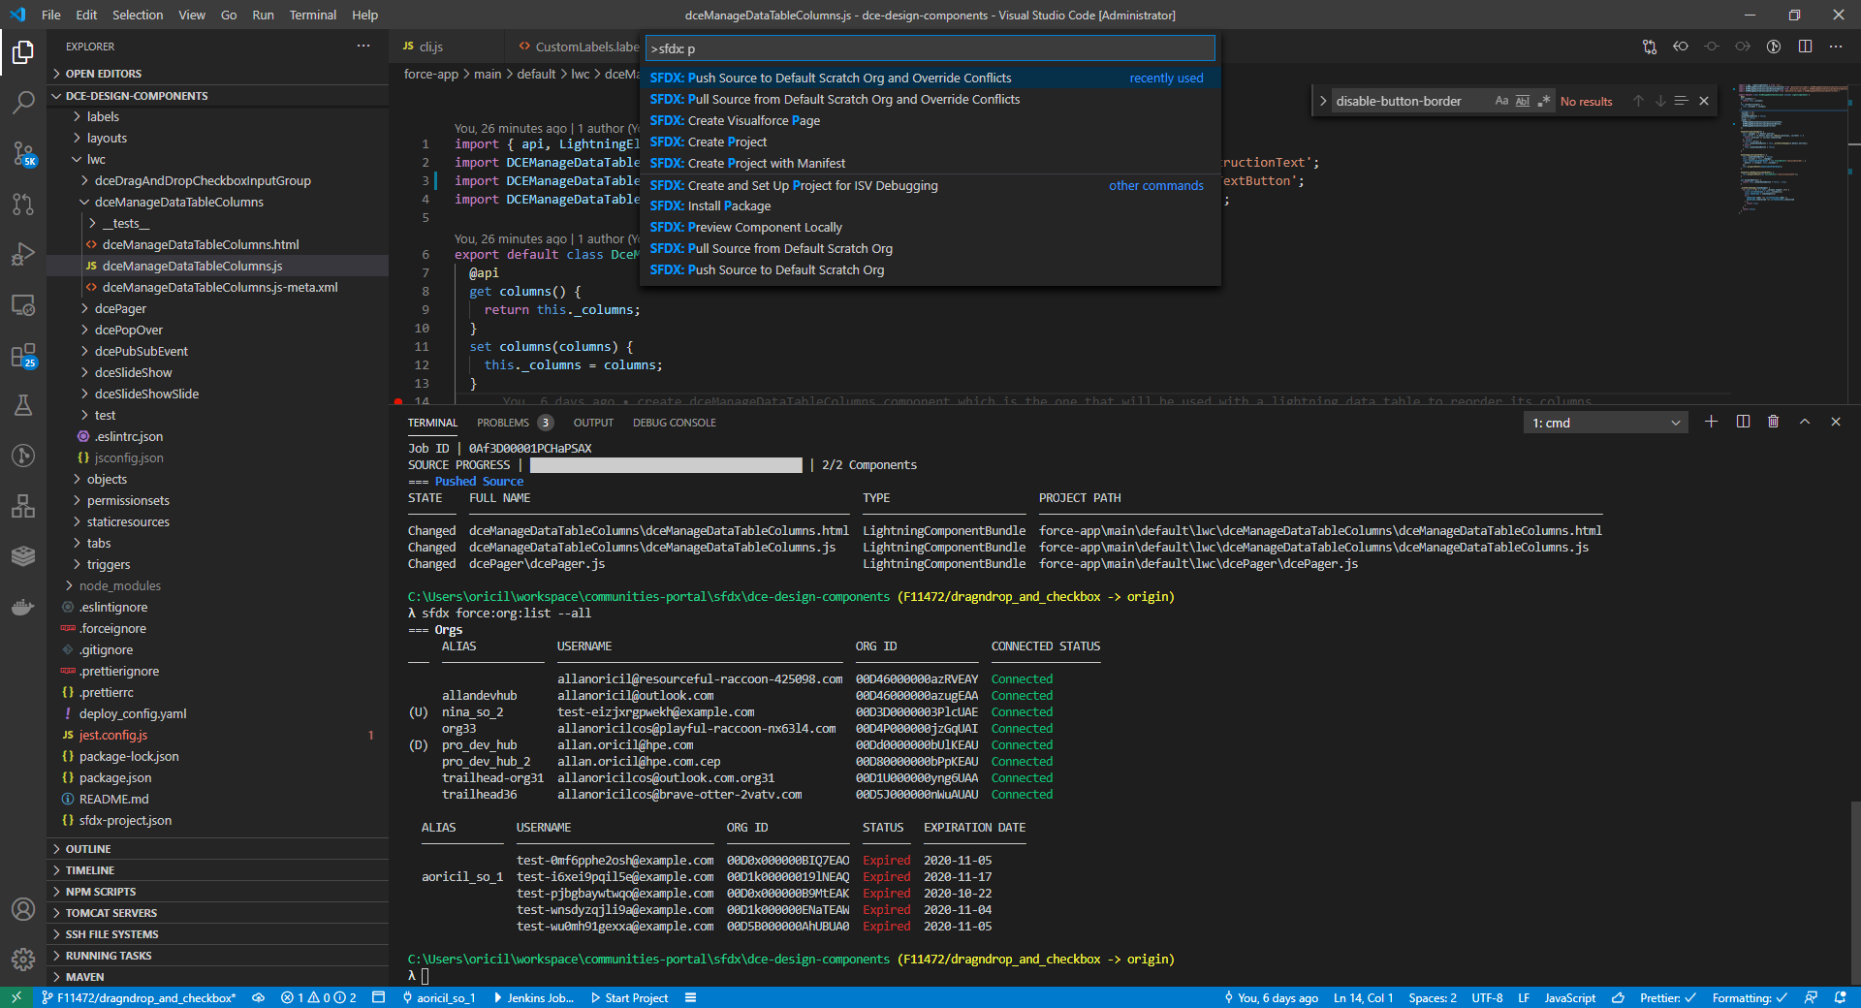Add a new terminal with the plus icon
This screenshot has height=1008, width=1861.
point(1711,423)
